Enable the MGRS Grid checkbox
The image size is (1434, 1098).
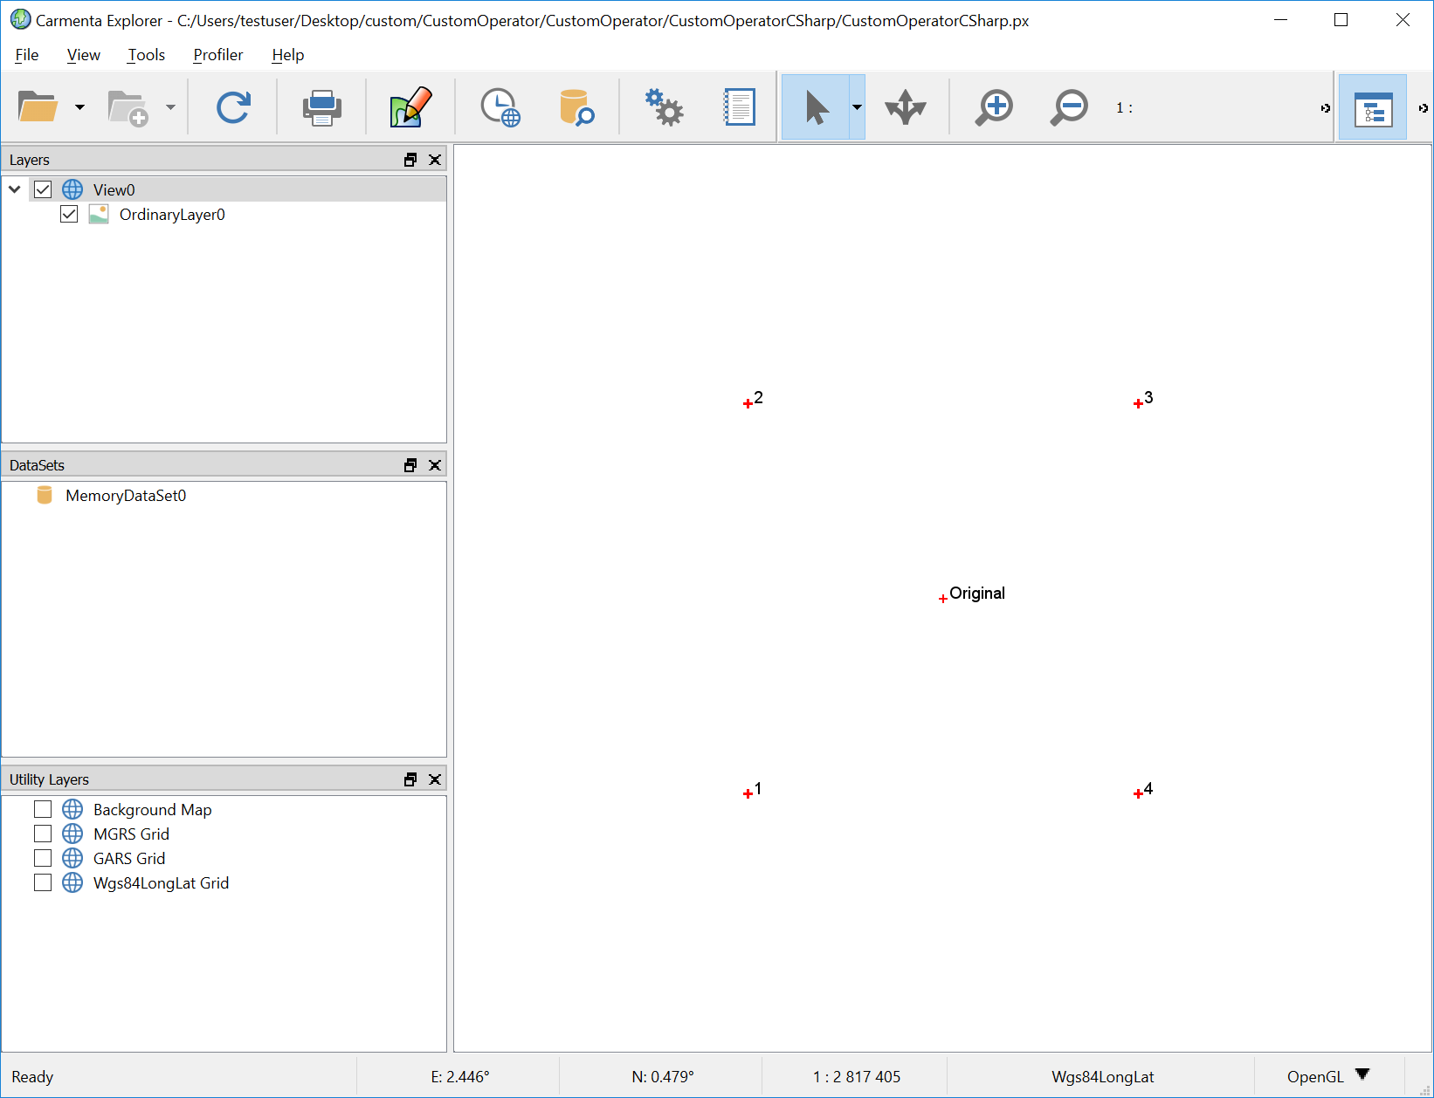(x=43, y=834)
